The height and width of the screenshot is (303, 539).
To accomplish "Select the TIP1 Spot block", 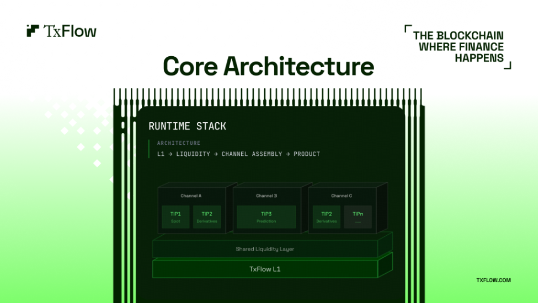I will (x=175, y=217).
